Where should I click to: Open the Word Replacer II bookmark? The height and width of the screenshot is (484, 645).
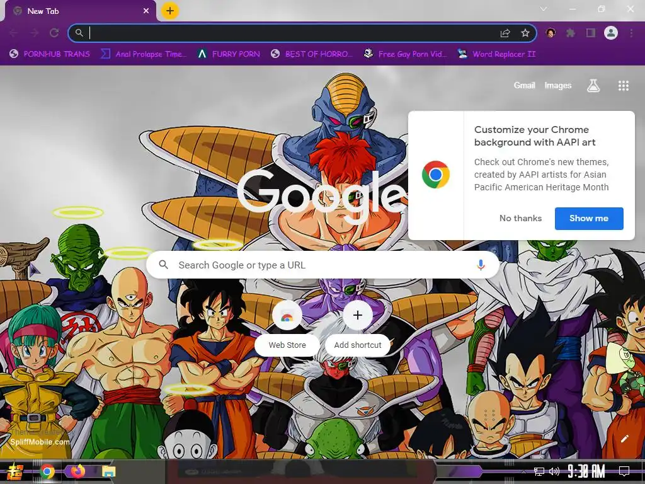(x=496, y=54)
